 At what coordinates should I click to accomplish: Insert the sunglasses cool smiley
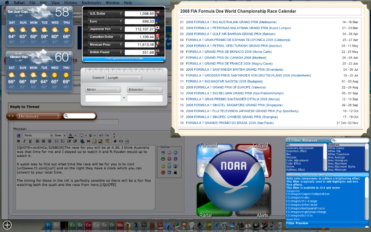(163, 153)
